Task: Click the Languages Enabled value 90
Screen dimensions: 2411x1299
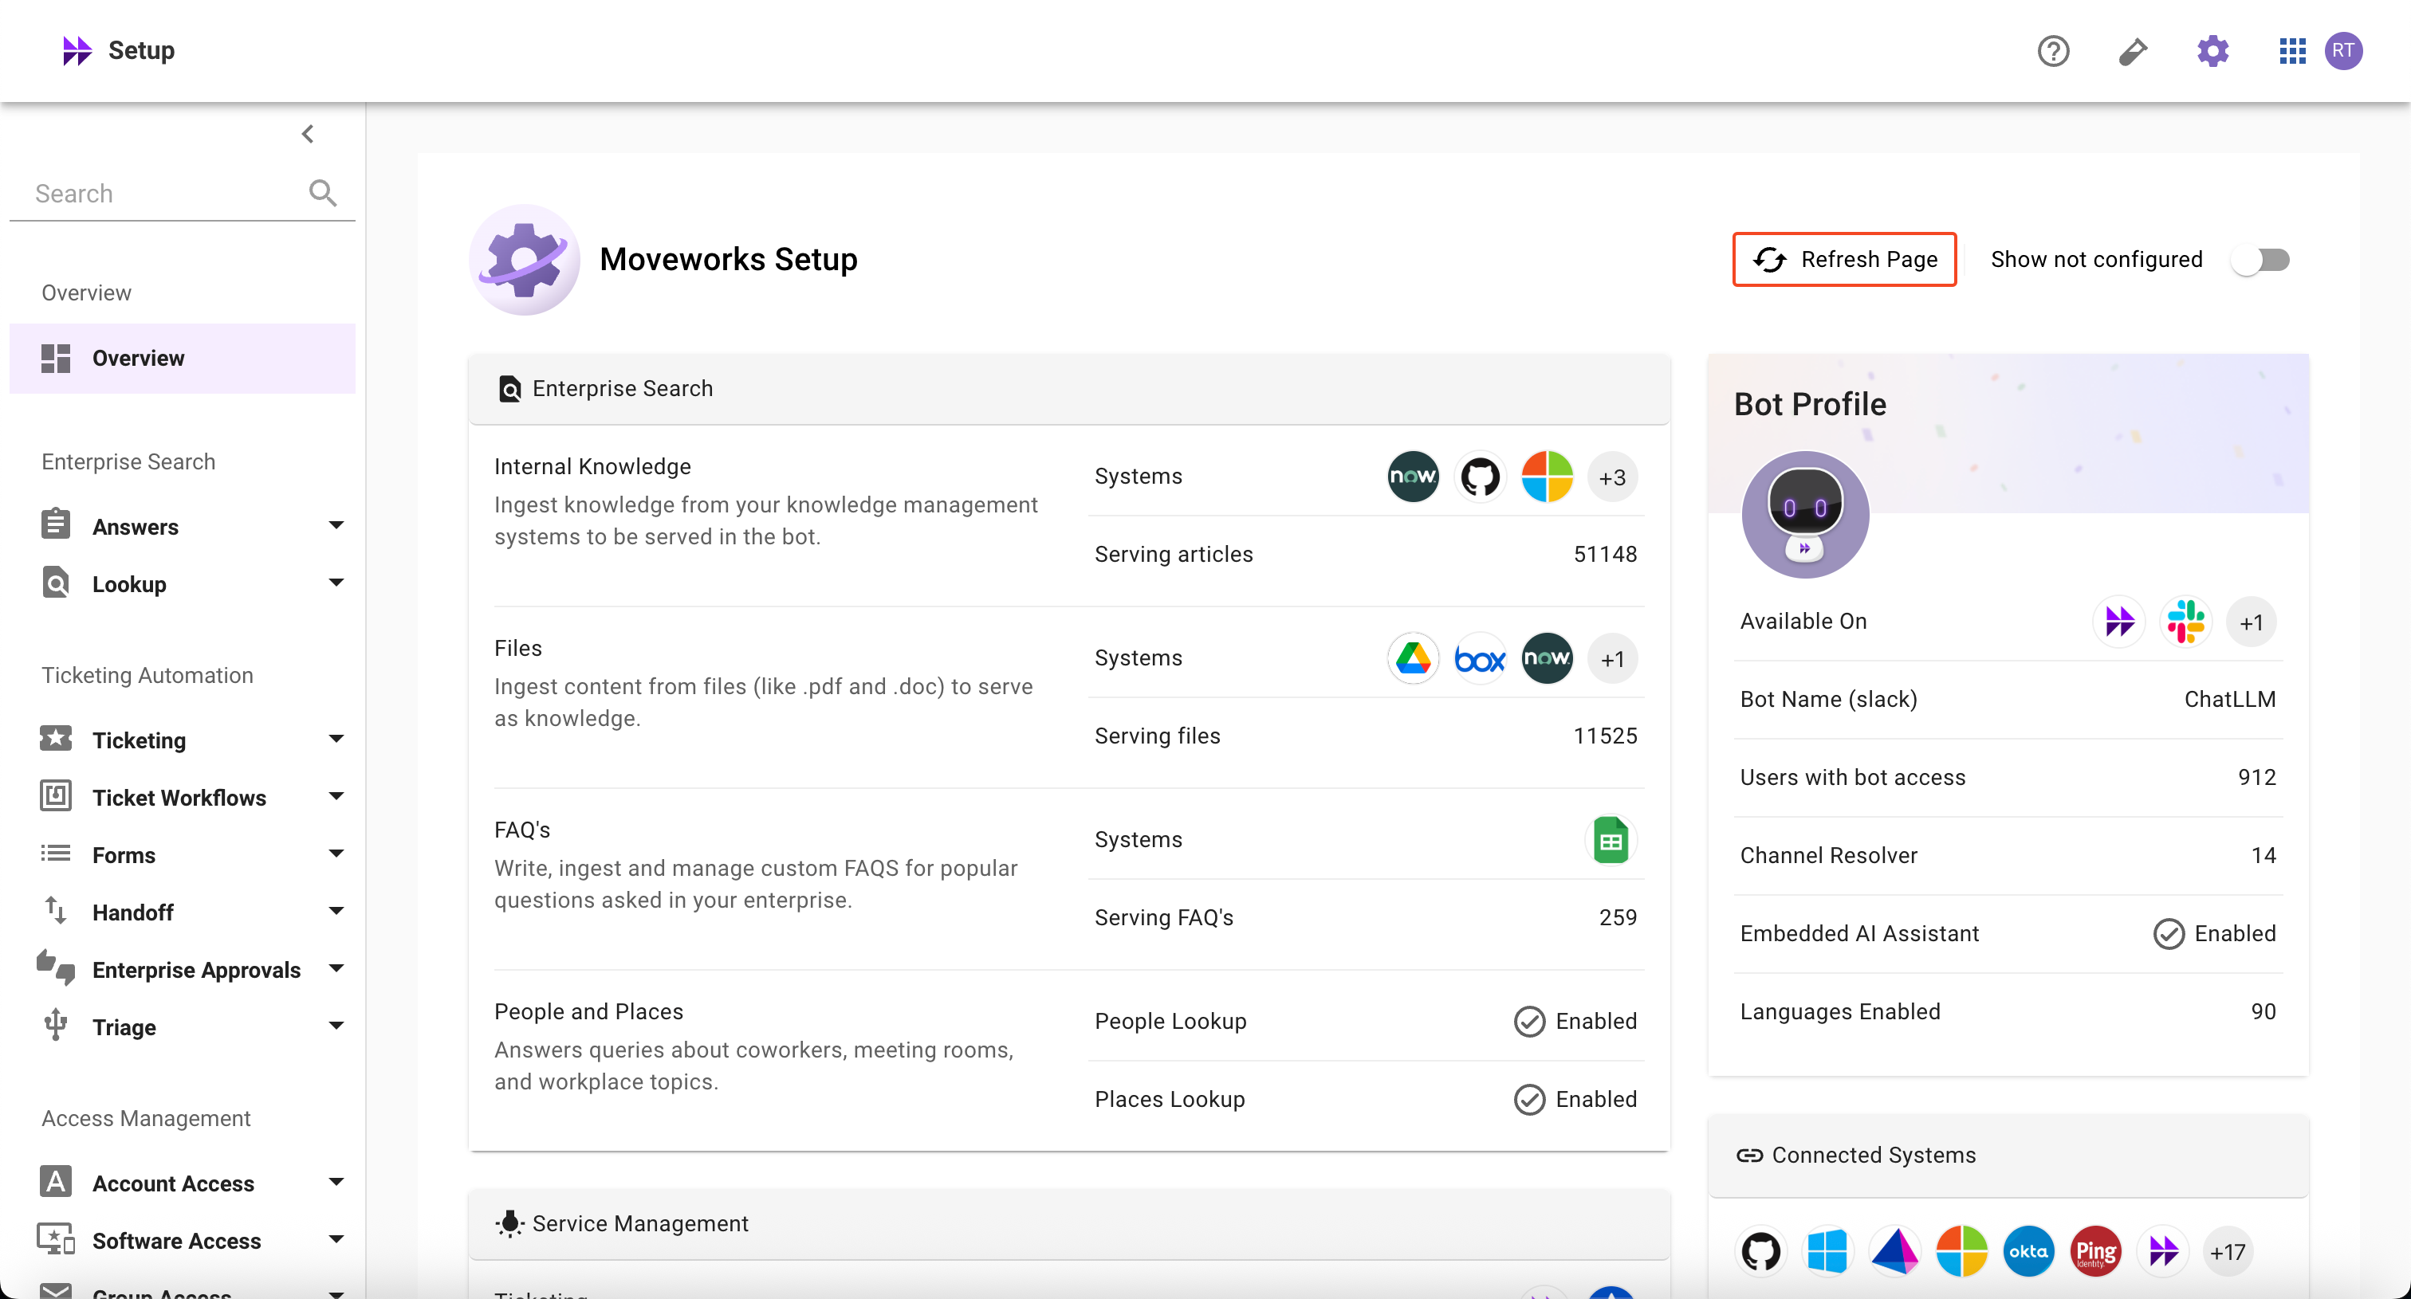Action: pos(2264,1012)
